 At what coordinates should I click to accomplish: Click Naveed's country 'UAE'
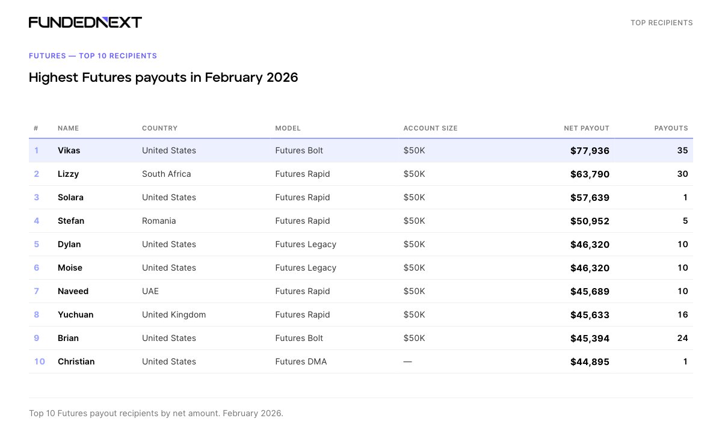tap(150, 291)
